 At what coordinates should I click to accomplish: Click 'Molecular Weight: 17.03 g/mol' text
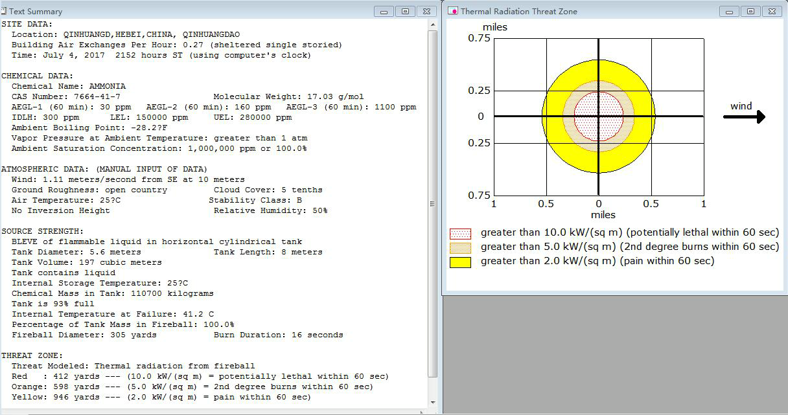[289, 96]
